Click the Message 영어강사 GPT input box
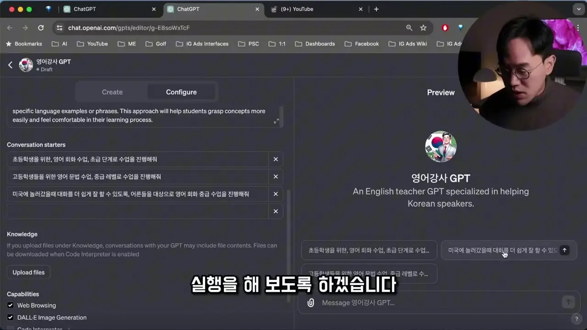587x330 pixels. (438, 302)
